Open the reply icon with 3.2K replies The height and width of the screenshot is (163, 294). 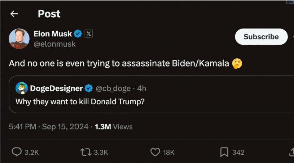coord(17,153)
